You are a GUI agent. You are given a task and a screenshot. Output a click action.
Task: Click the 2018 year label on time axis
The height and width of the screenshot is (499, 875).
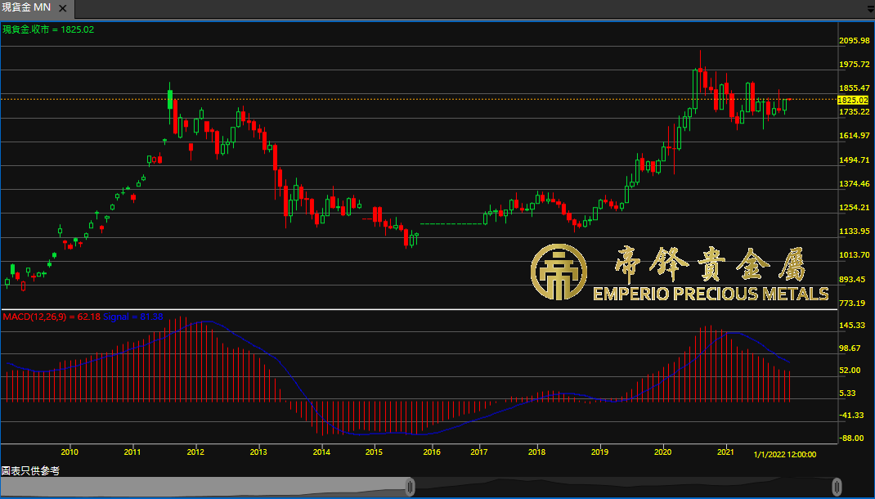point(536,452)
